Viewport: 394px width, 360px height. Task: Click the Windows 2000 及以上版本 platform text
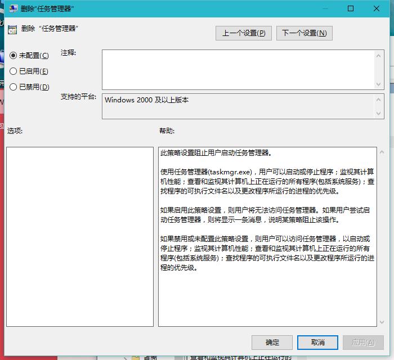pyautogui.click(x=146, y=100)
